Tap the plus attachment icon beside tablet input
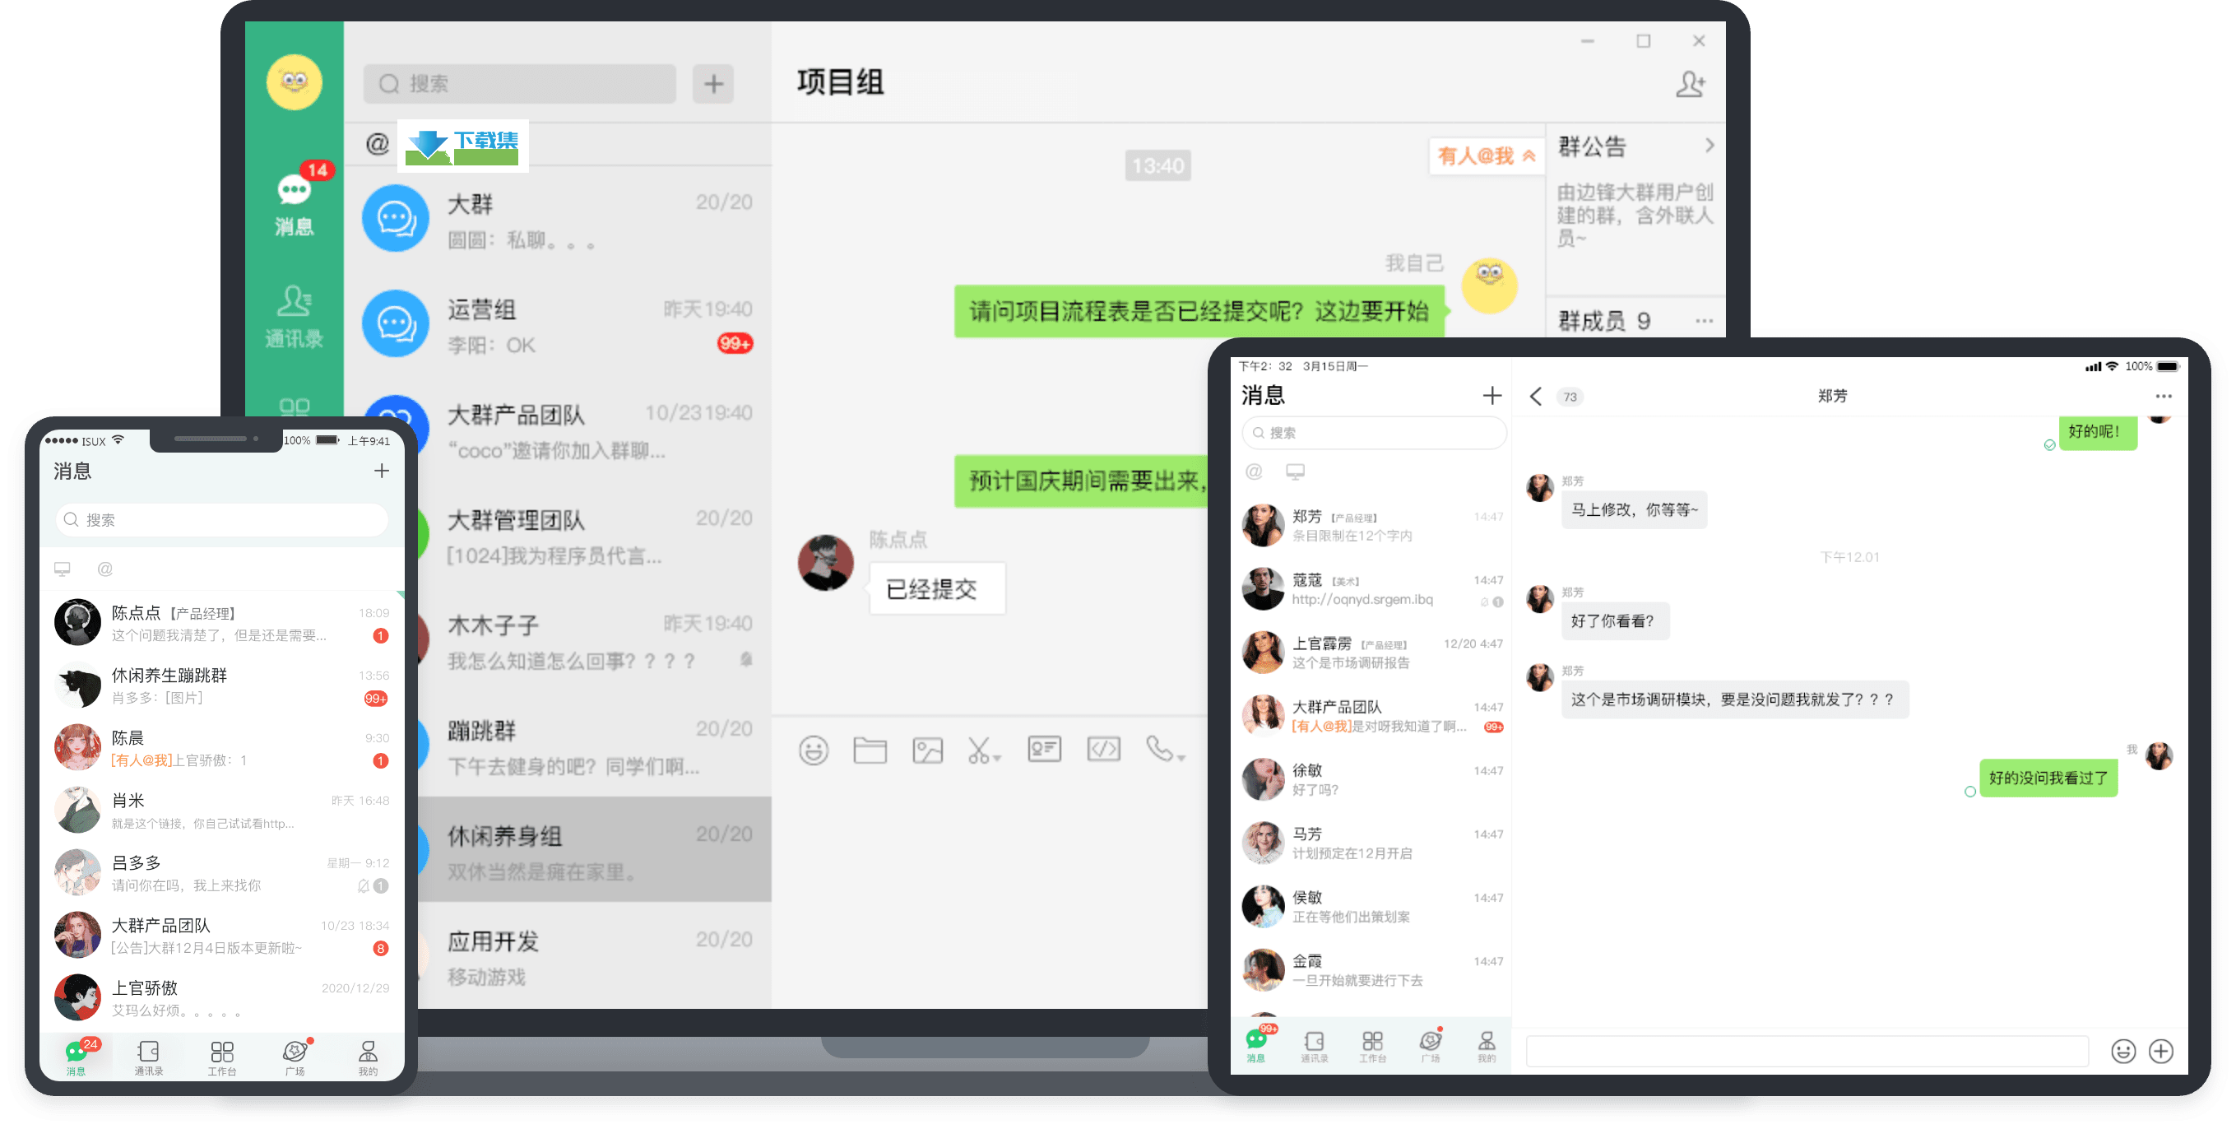Image resolution: width=2236 pixels, height=1129 pixels. pos(2160,1051)
